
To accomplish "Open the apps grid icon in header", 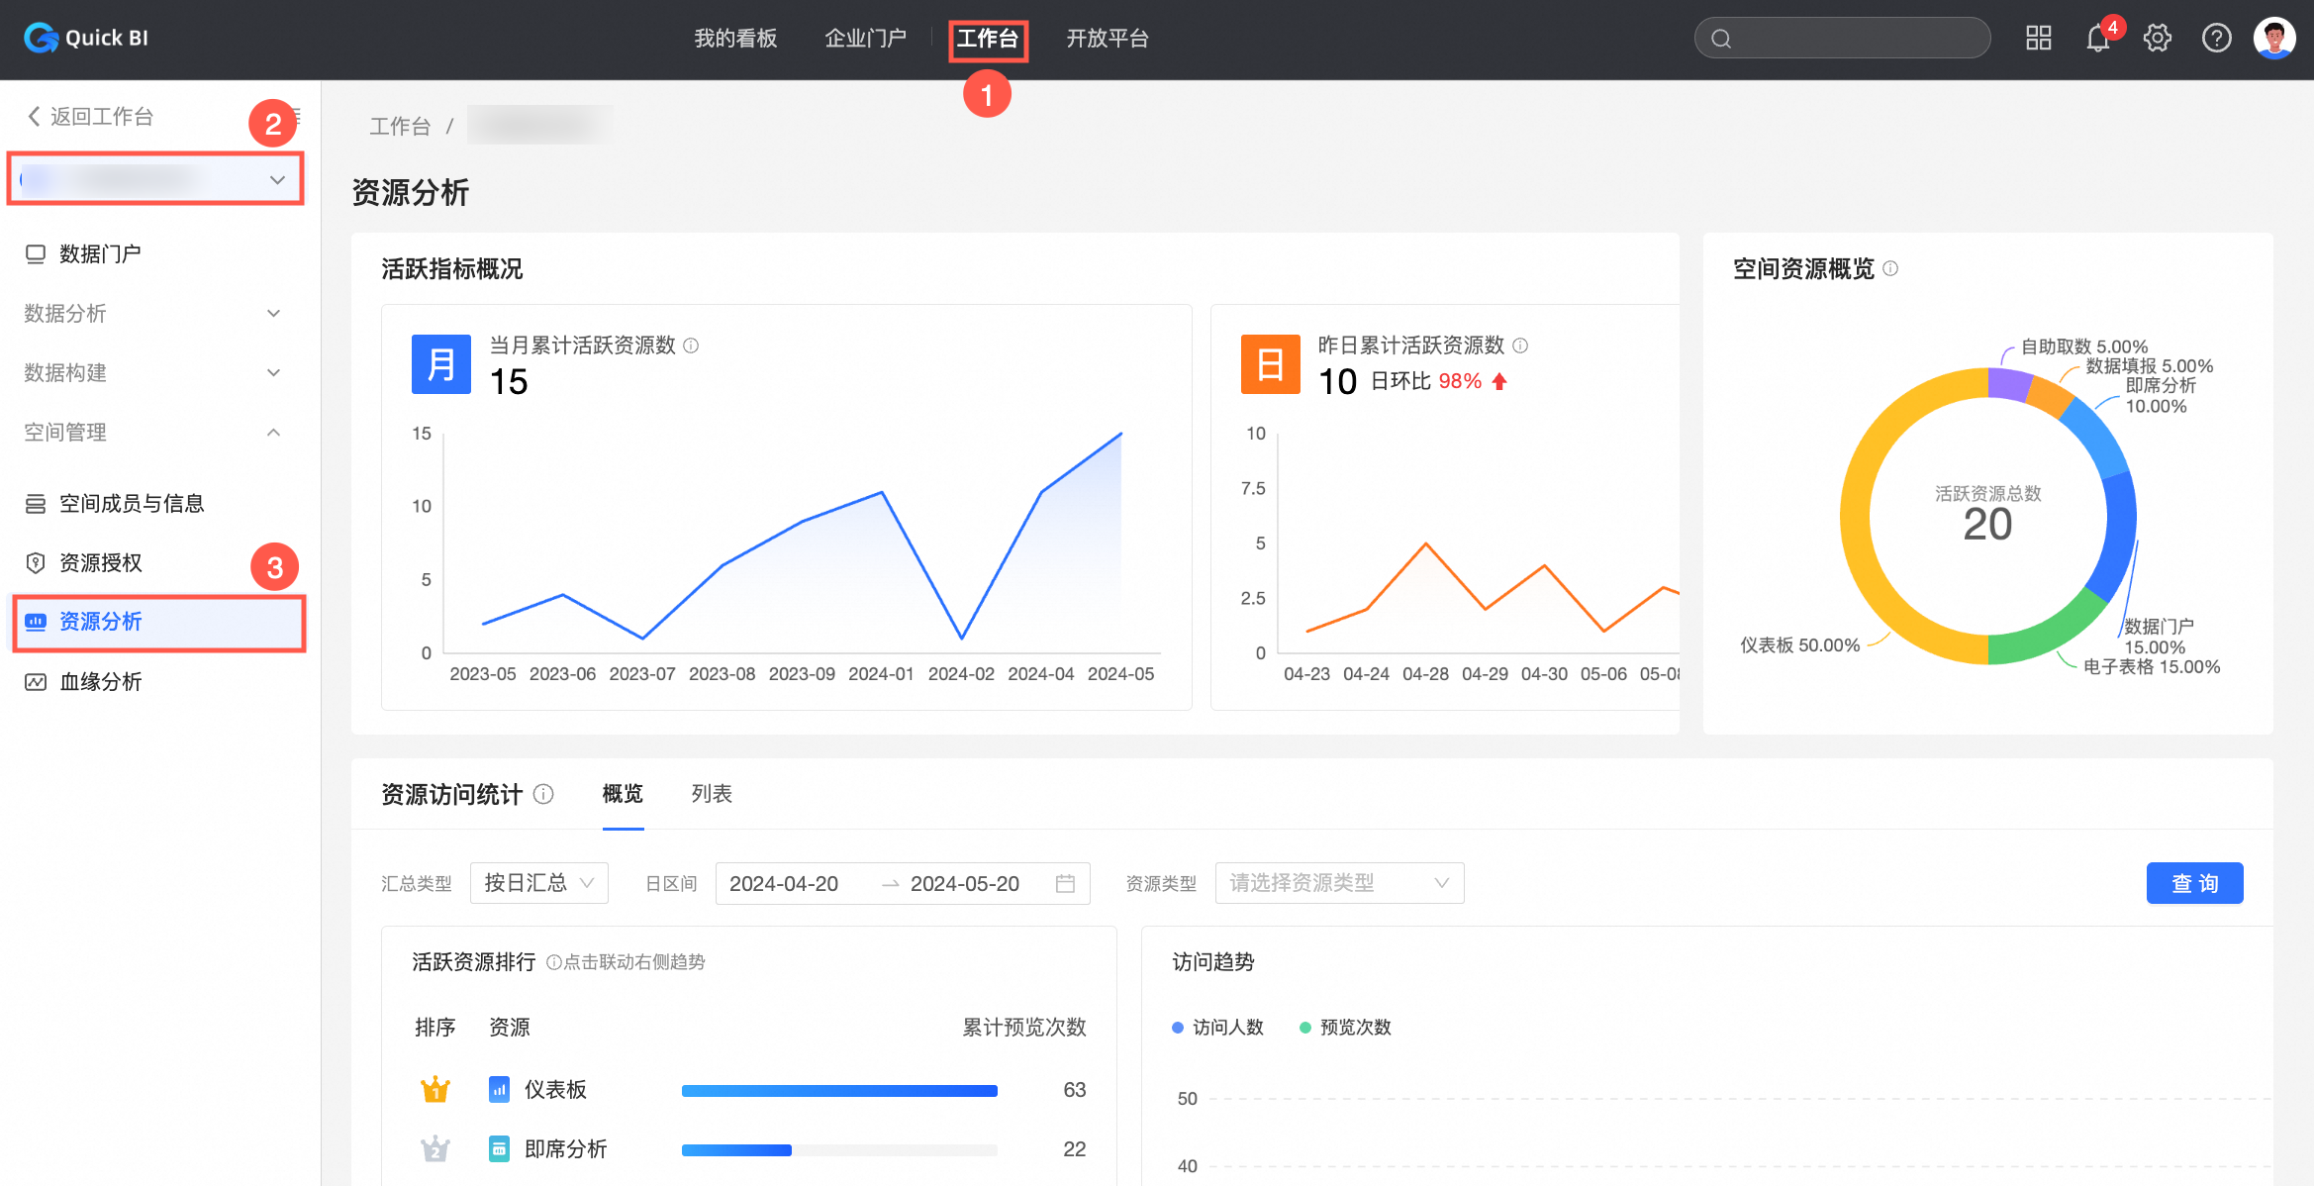I will [2038, 38].
